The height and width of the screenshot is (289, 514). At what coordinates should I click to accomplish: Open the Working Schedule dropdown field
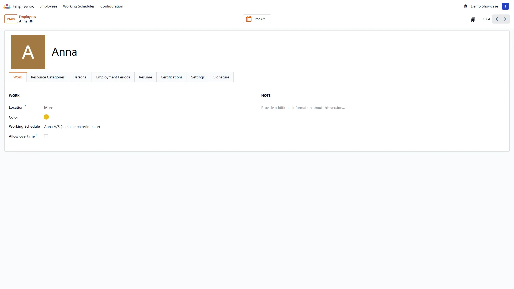148,127
